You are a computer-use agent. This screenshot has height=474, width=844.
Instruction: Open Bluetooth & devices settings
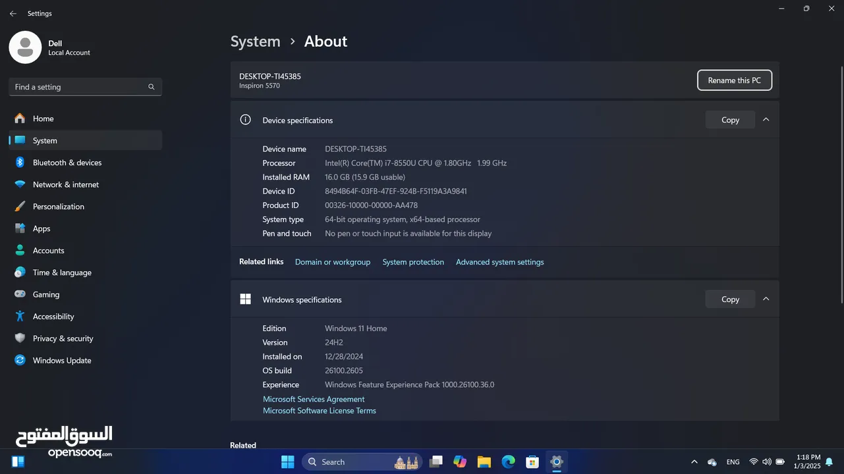pyautogui.click(x=85, y=163)
